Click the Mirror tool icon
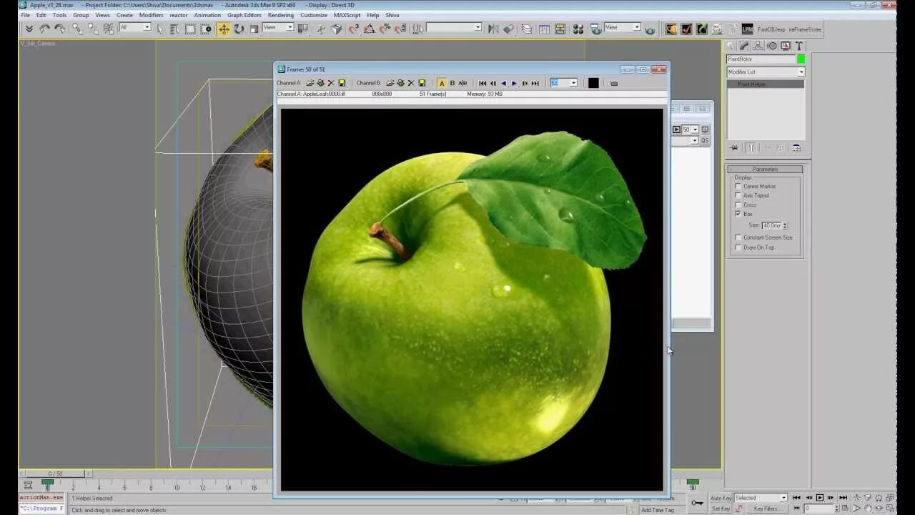The height and width of the screenshot is (515, 915). pos(493,29)
